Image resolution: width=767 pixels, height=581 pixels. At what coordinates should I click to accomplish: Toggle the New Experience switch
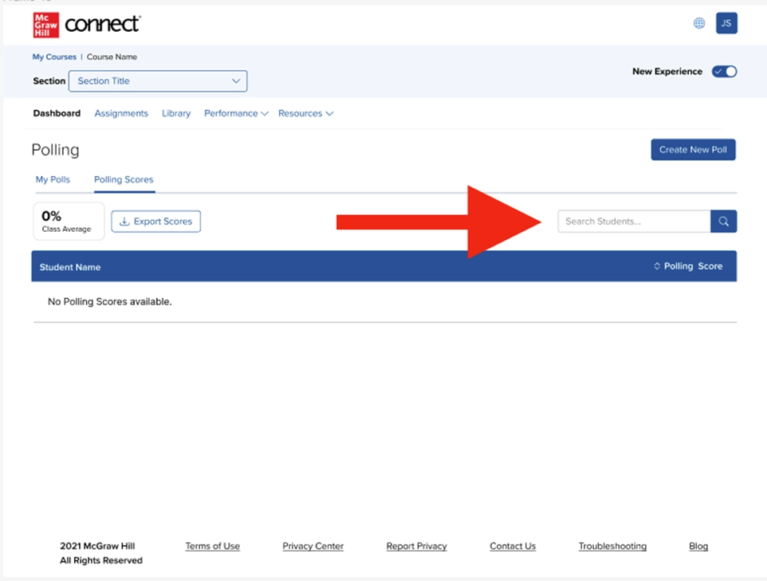click(x=725, y=72)
